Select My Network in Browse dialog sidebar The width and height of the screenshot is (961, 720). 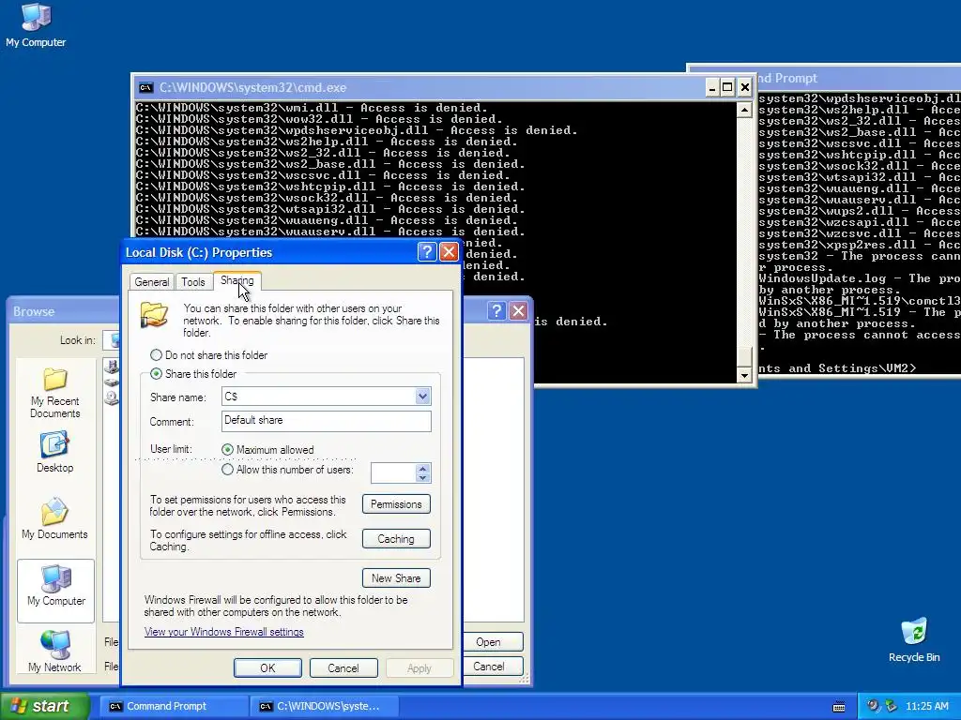tap(54, 652)
